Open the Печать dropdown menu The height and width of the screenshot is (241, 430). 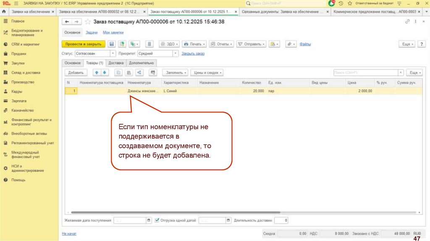(x=194, y=44)
